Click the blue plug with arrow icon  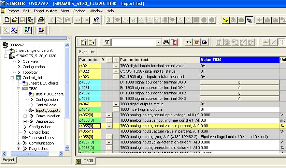tap(204, 43)
